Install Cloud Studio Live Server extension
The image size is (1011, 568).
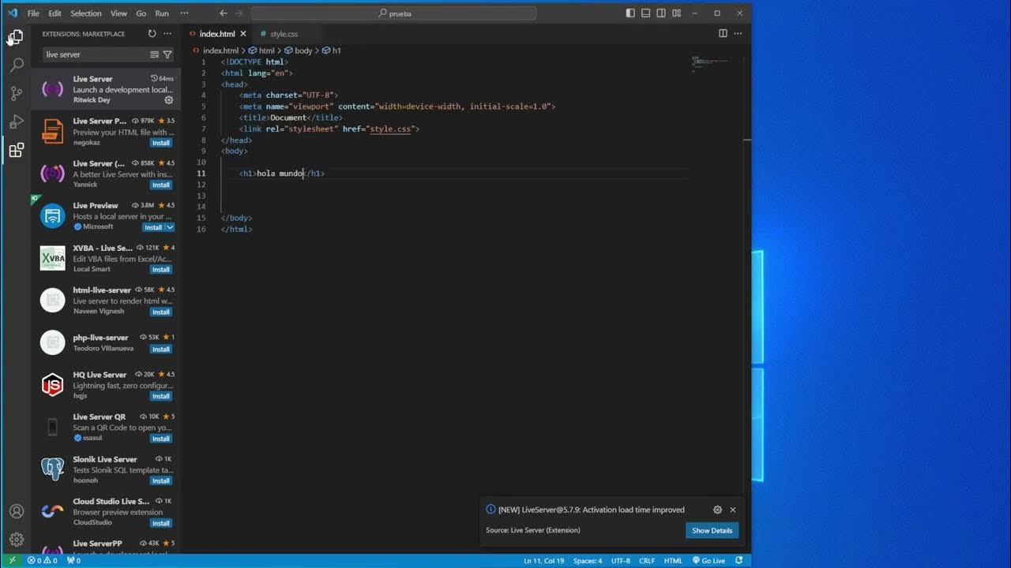(x=161, y=523)
